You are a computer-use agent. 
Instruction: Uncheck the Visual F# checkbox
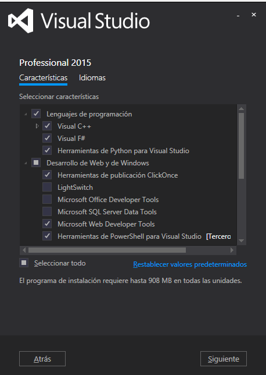point(47,138)
